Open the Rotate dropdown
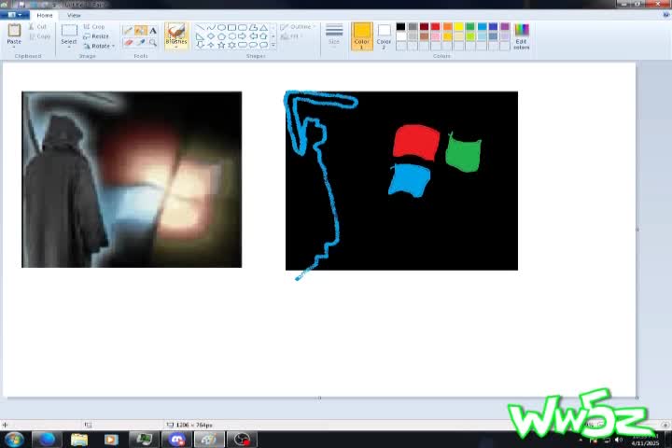The width and height of the screenshot is (672, 448). pos(99,46)
